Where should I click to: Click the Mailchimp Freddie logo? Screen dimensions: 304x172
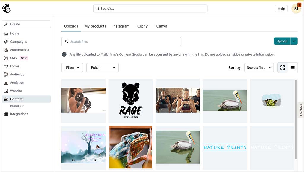click(7, 9)
